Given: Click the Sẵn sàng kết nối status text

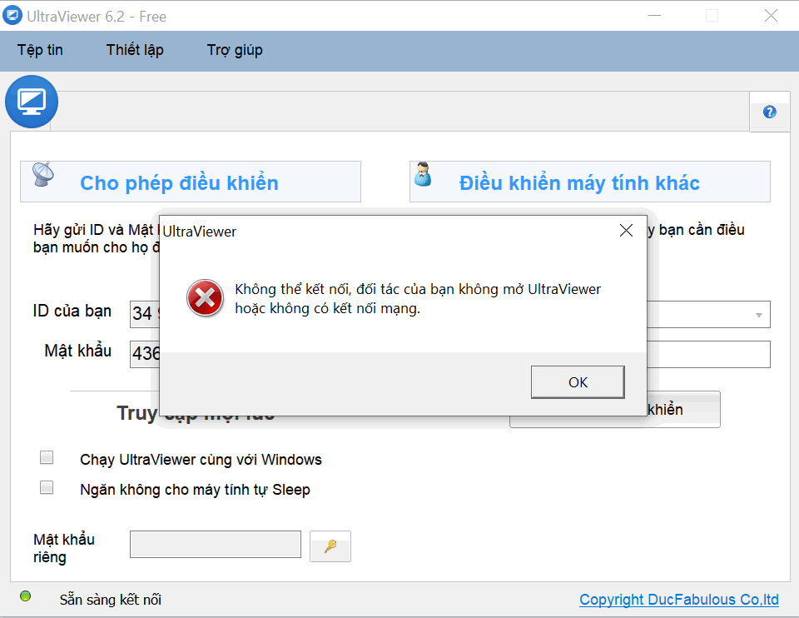Looking at the screenshot, I should (x=111, y=600).
